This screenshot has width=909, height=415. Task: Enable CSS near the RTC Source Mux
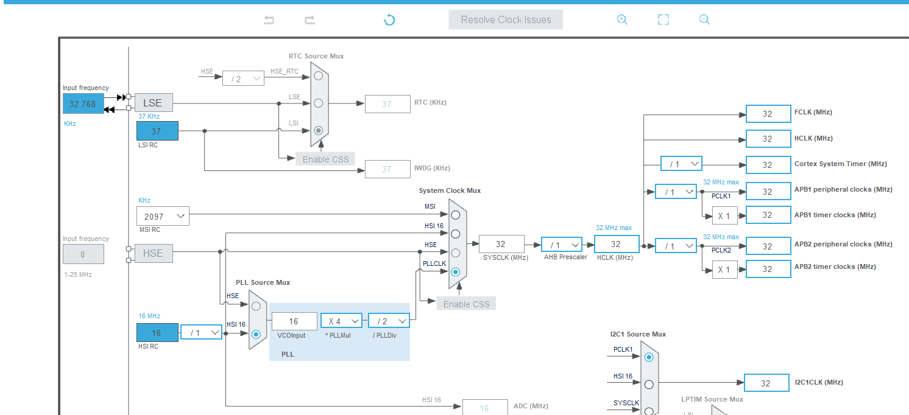325,159
